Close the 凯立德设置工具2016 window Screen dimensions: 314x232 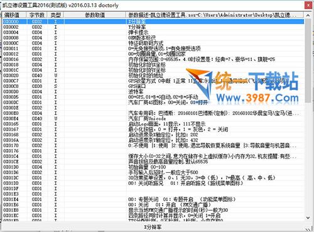[308, 5]
